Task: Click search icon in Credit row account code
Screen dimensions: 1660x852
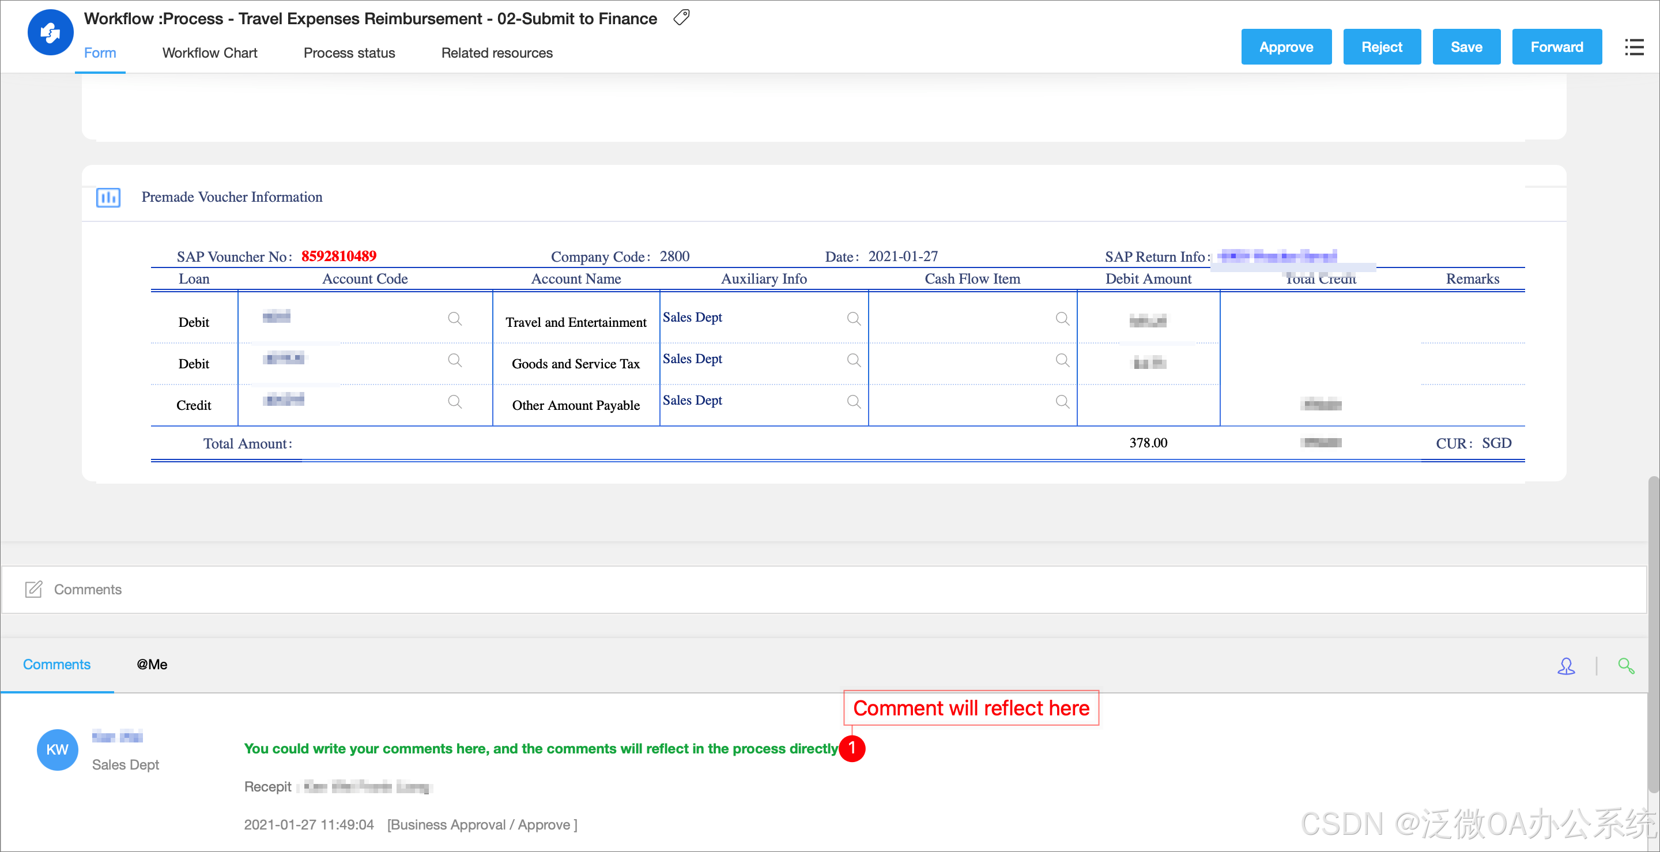Action: (x=455, y=402)
